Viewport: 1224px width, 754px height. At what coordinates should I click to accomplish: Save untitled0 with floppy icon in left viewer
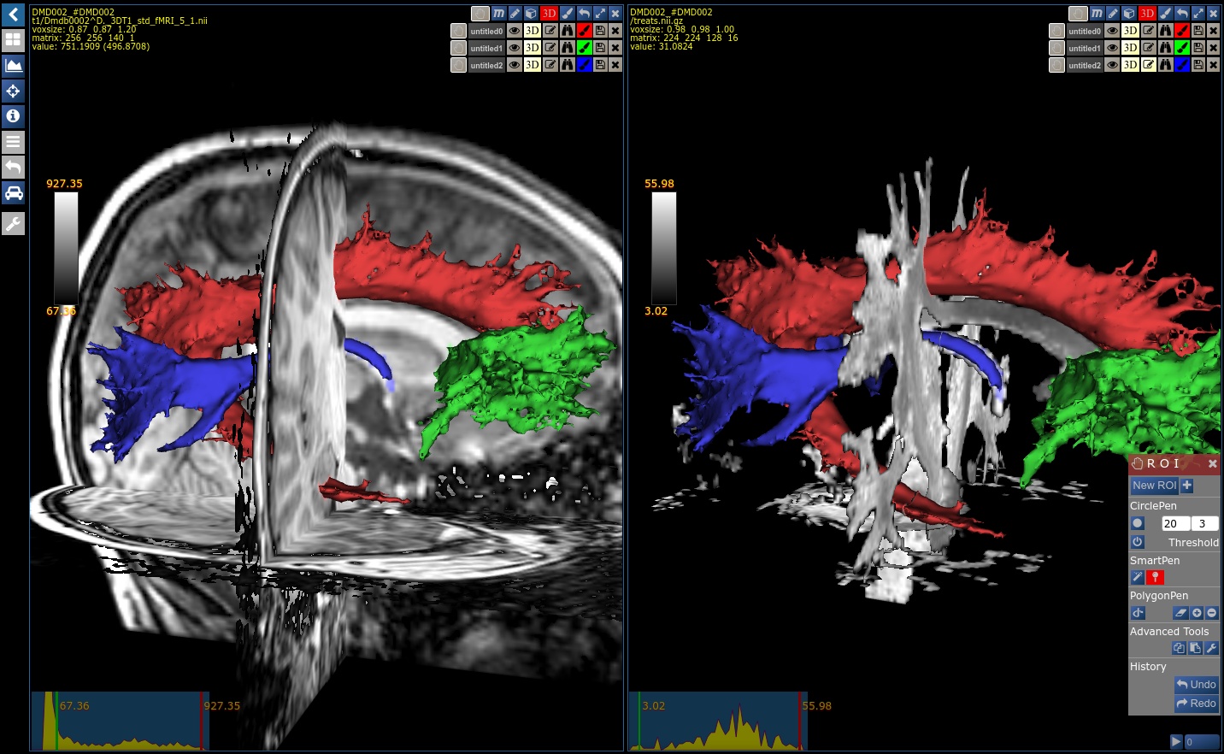[x=601, y=31]
